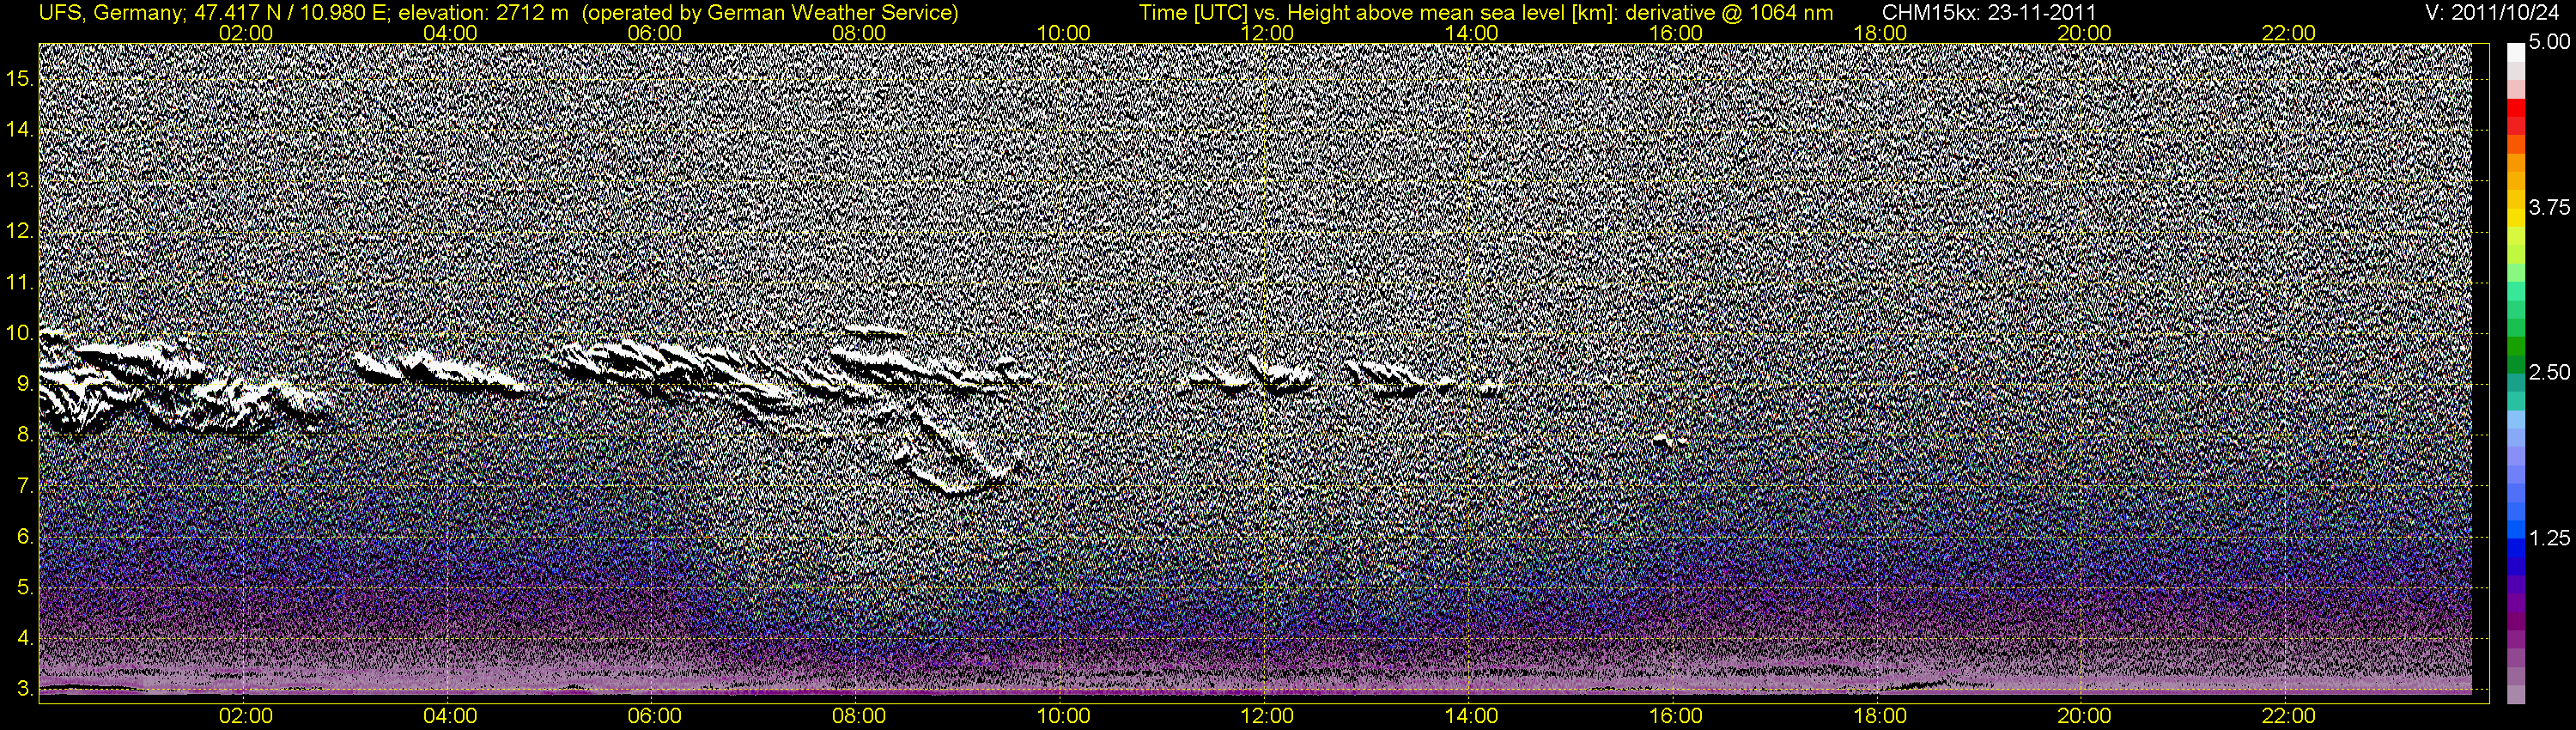Click the 8 km height axis label
The image size is (2576, 730).
click(24, 434)
